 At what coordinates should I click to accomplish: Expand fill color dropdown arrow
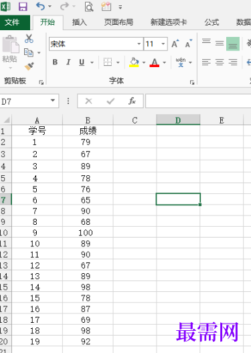pos(144,62)
